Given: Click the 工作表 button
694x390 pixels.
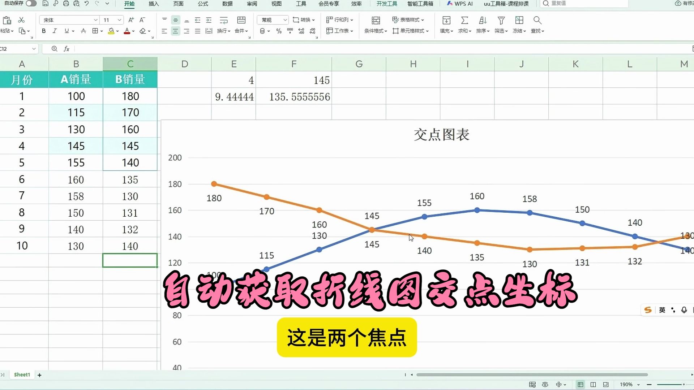Looking at the screenshot, I should click(340, 31).
